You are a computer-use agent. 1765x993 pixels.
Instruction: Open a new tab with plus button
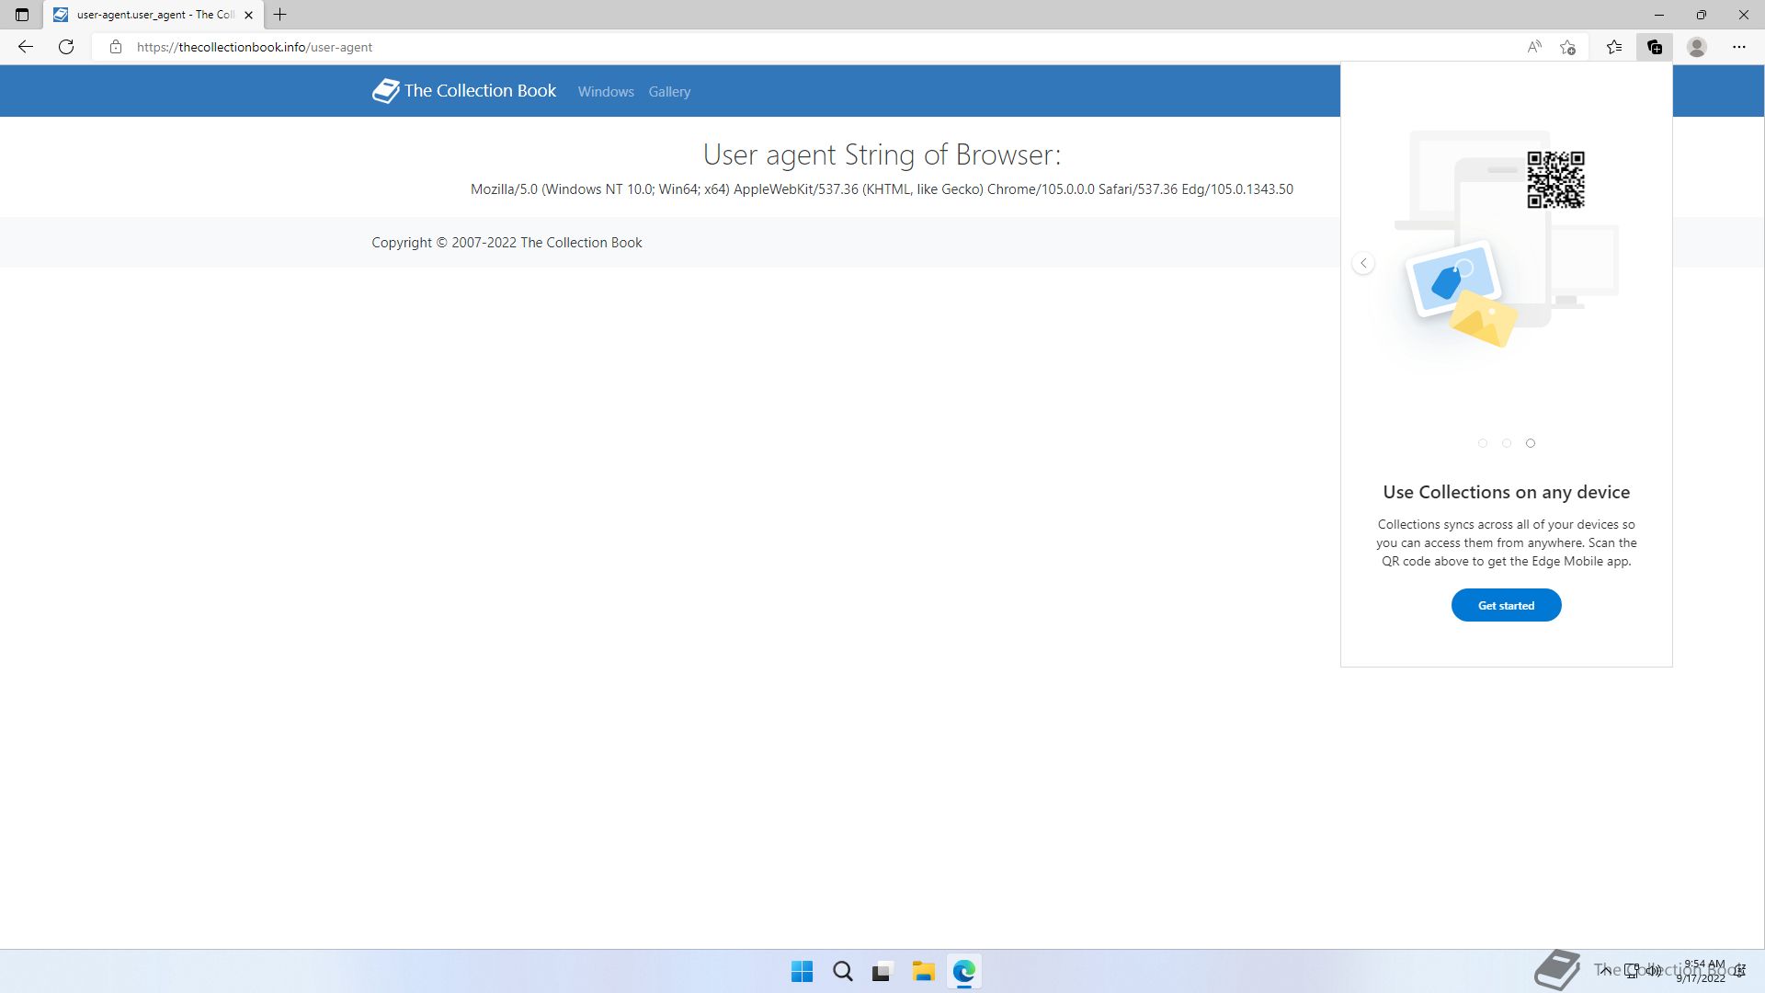(280, 15)
